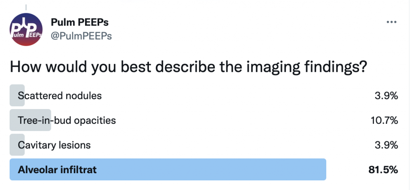Click the gray bar beside Scattered nodules
411x190 pixels.
point(17,95)
